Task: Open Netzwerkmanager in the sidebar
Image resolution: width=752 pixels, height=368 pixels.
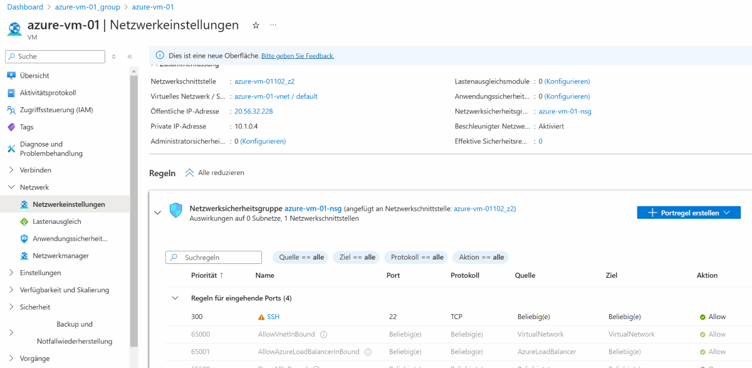Action: [60, 256]
